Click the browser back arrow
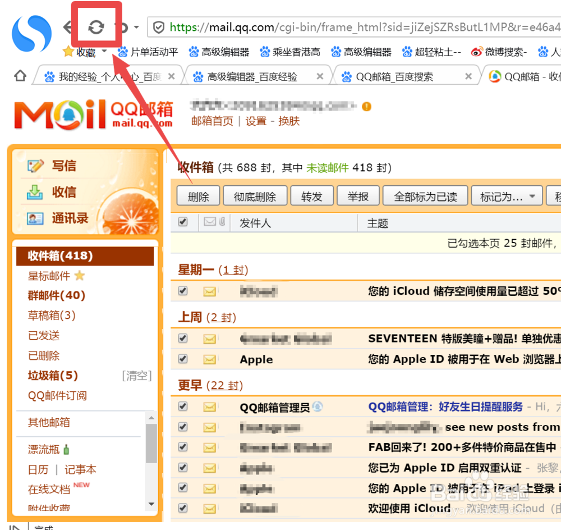This screenshot has height=530, width=561. coord(67,27)
